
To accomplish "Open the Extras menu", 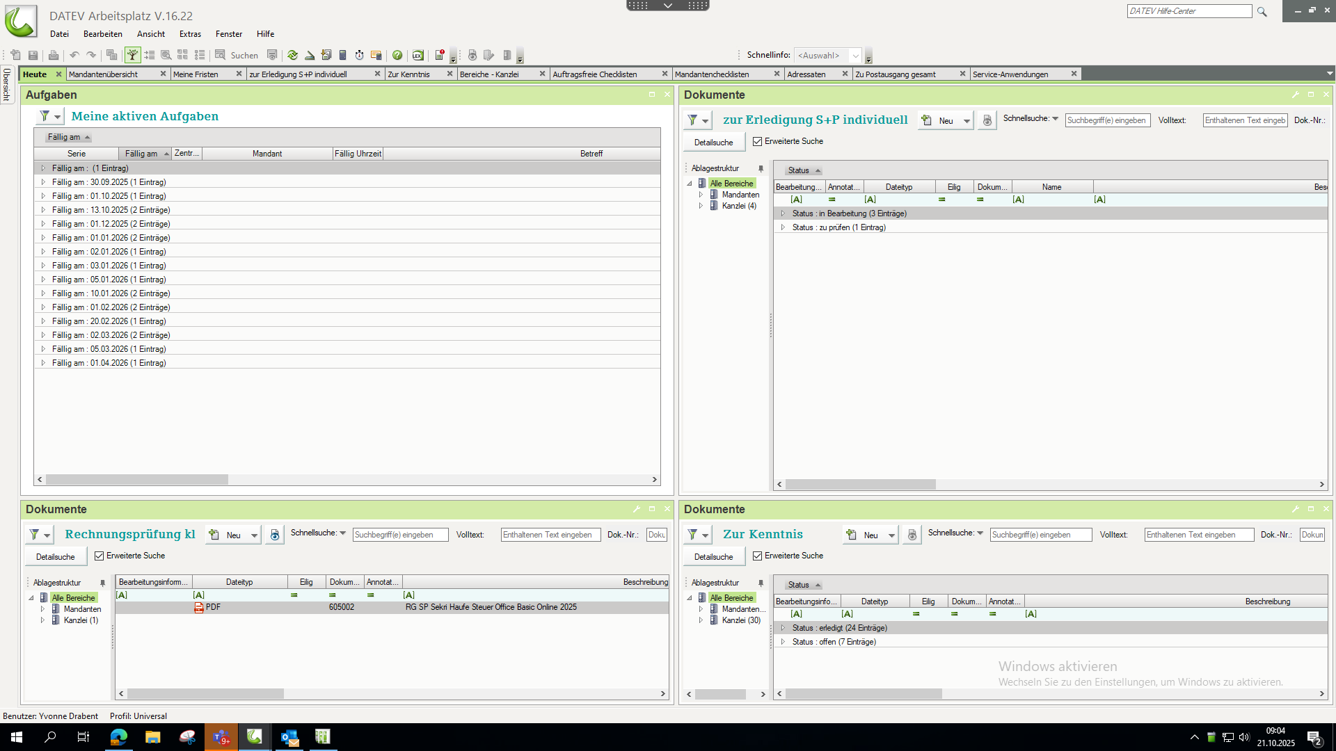I will tap(190, 34).
